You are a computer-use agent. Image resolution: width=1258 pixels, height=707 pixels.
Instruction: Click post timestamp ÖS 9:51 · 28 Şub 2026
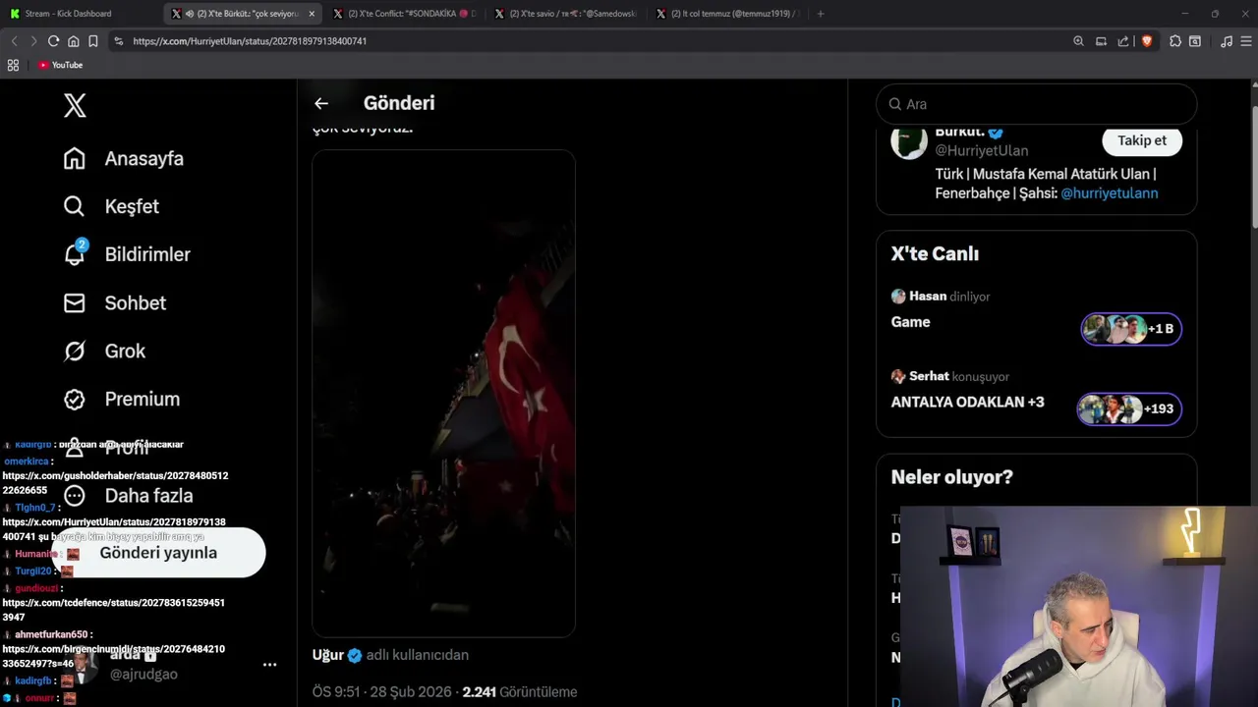(x=382, y=692)
